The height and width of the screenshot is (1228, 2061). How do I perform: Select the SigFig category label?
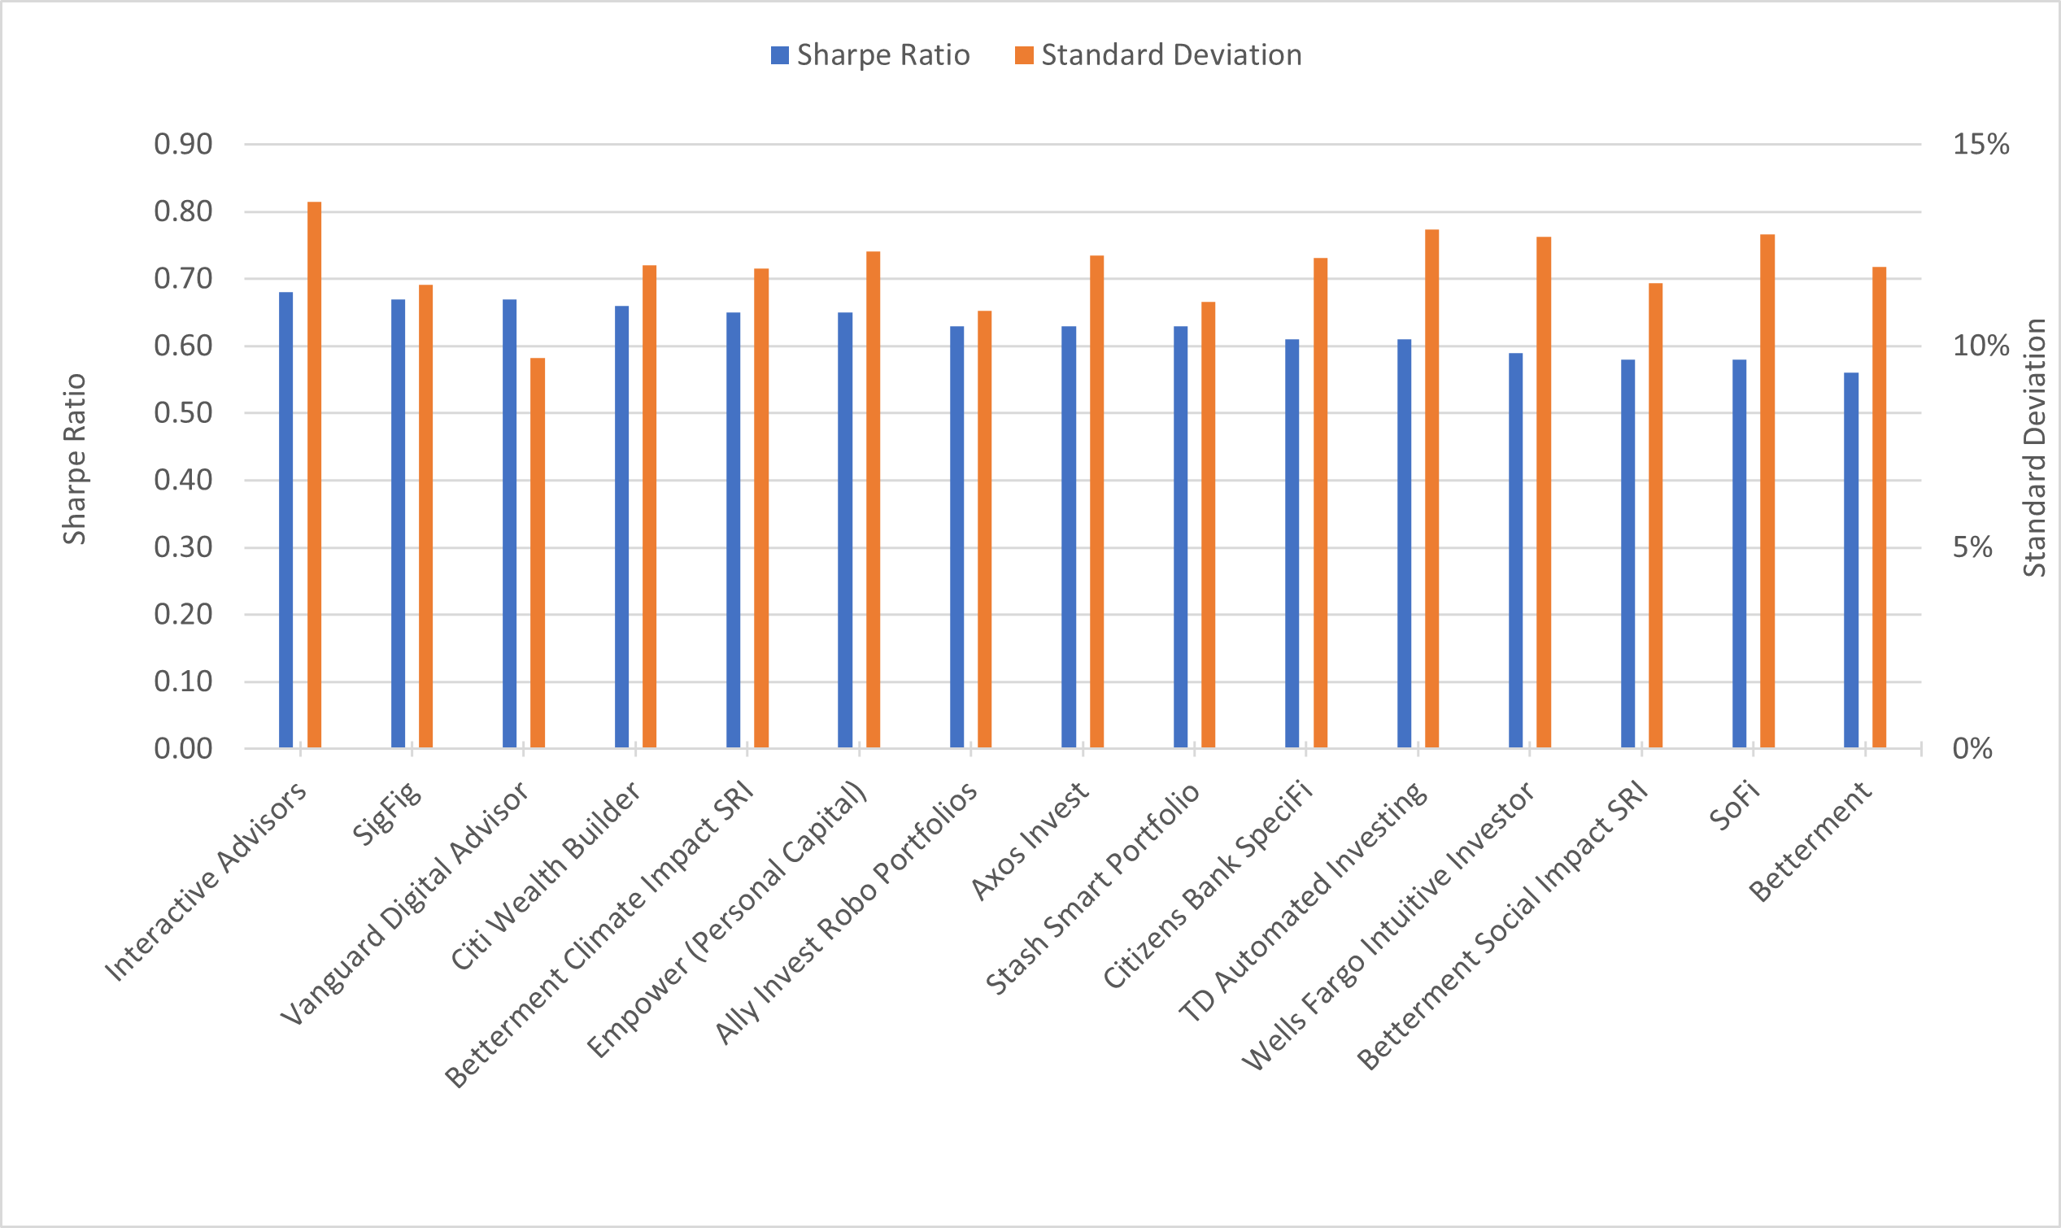[386, 812]
